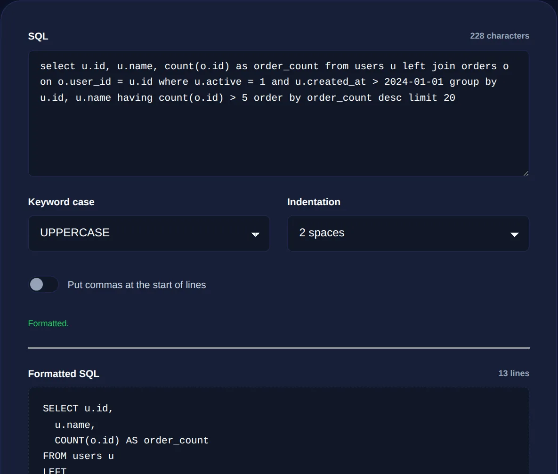Click the green 'Formatted.' status message

click(x=49, y=323)
